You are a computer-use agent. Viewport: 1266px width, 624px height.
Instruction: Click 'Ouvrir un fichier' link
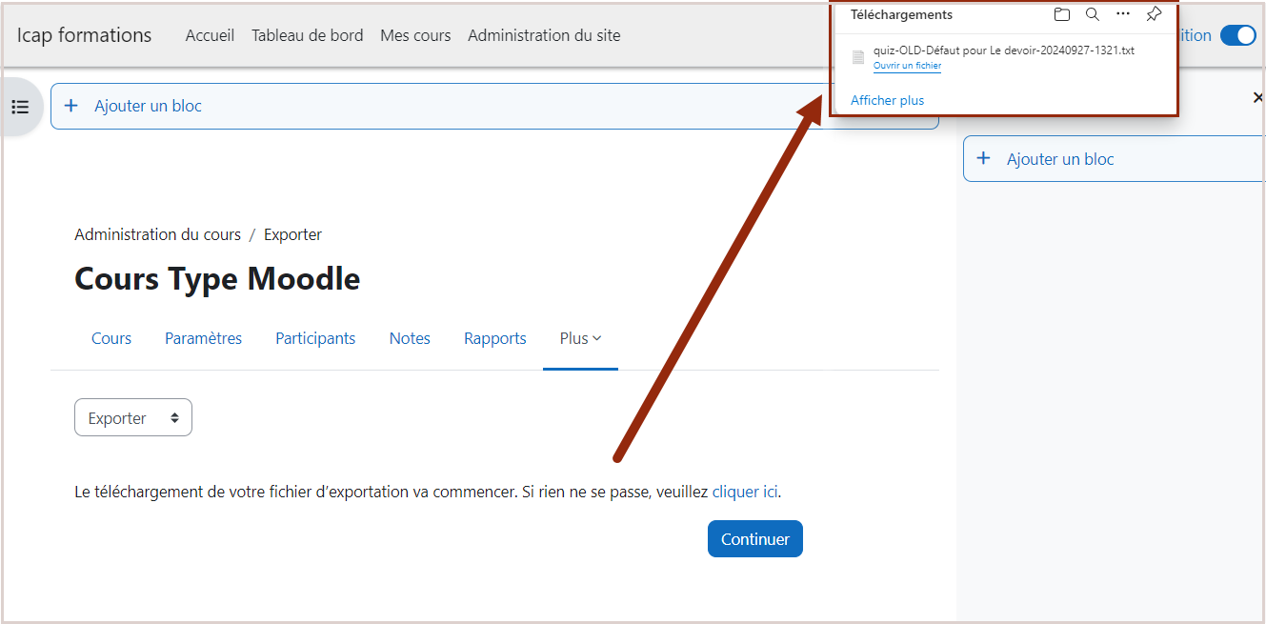(x=907, y=66)
